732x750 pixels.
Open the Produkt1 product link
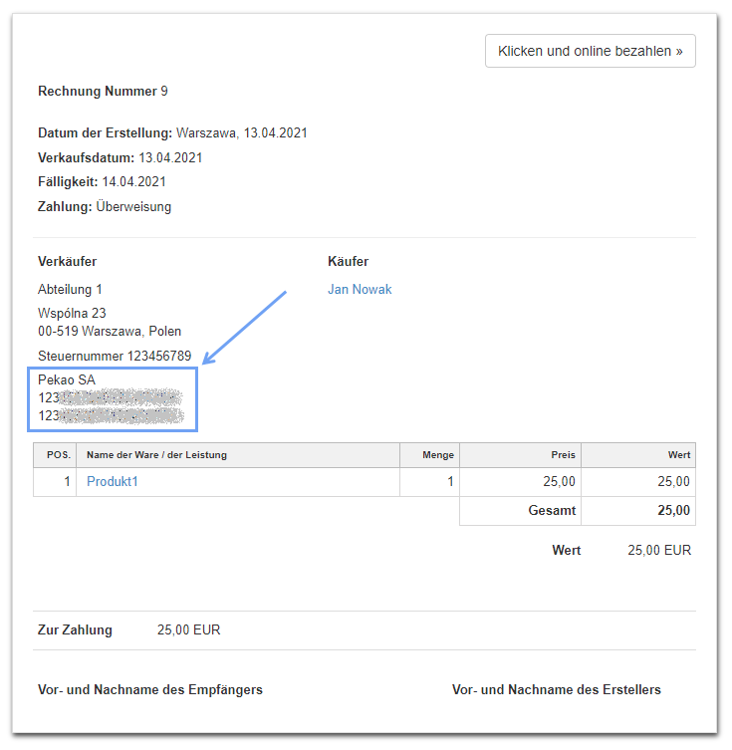(x=112, y=482)
